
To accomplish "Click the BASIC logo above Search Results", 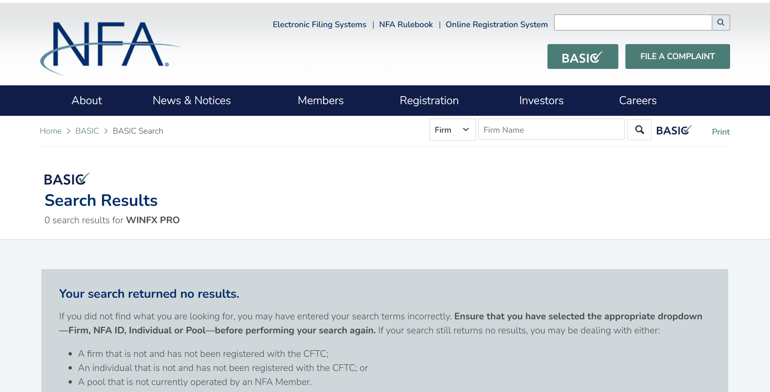I will point(66,179).
